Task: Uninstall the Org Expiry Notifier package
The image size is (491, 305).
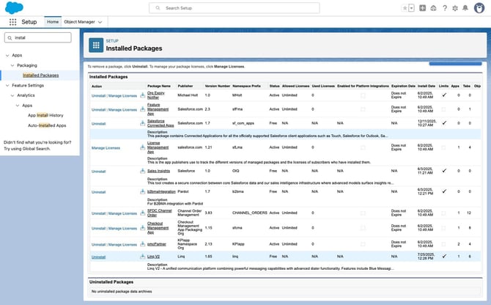Action: click(98, 95)
